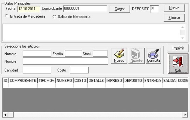Click text area scroll up arrow
Screen dimensions: 190x120
coord(183,27)
